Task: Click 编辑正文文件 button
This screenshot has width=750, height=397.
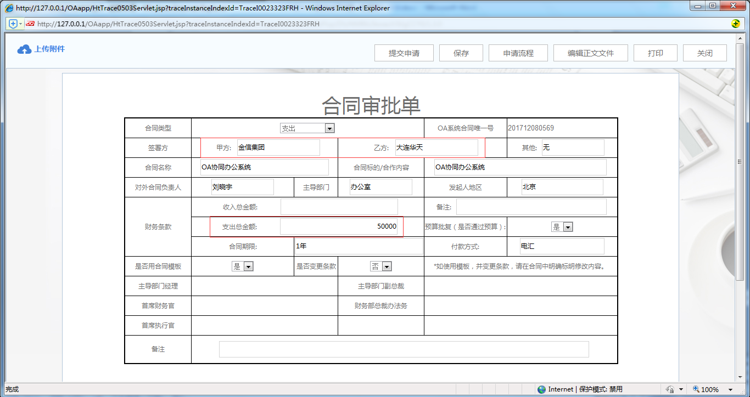Action: (590, 53)
